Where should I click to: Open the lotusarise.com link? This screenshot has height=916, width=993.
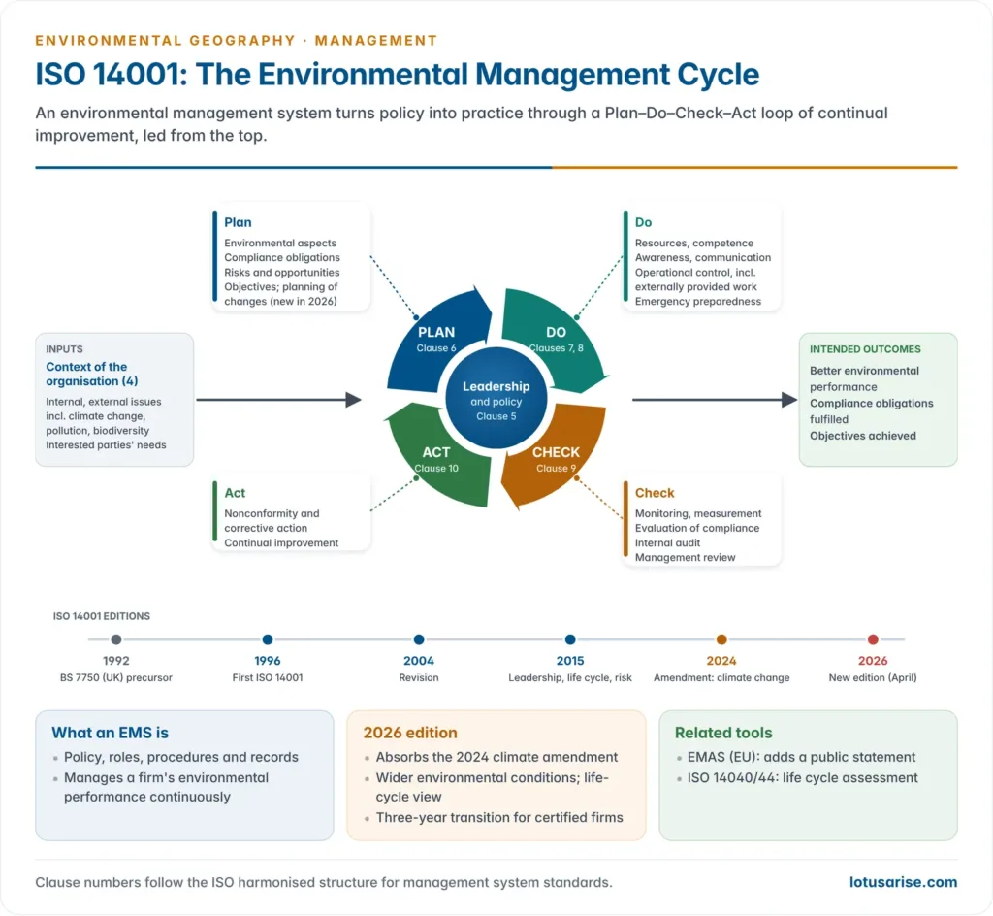click(x=903, y=882)
